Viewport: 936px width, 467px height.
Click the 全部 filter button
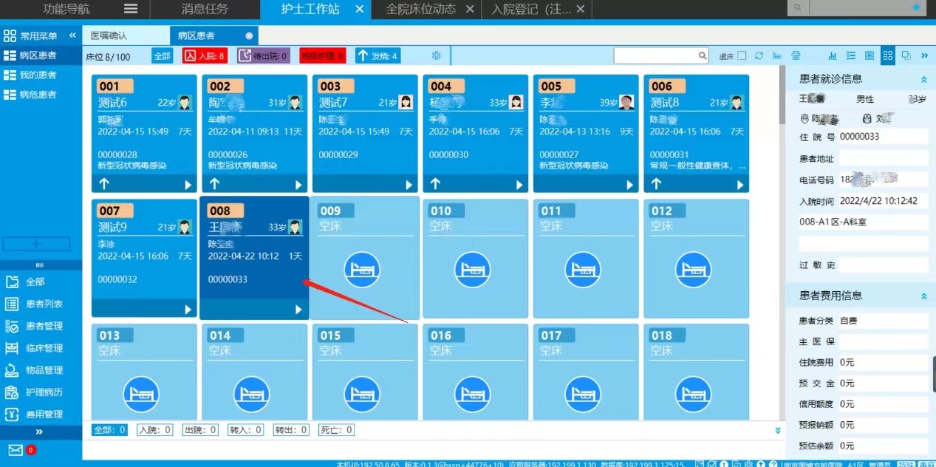coord(163,55)
